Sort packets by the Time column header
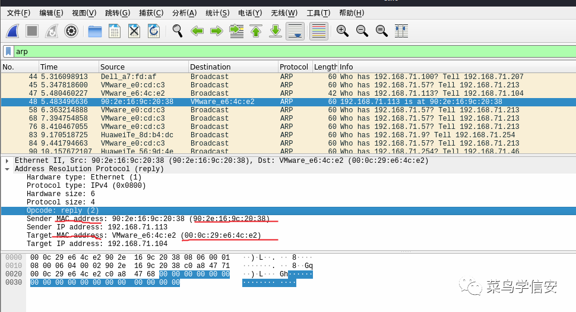 pos(69,67)
